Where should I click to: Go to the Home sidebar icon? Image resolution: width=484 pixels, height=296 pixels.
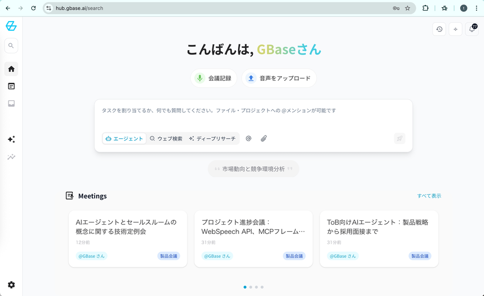tap(11, 69)
